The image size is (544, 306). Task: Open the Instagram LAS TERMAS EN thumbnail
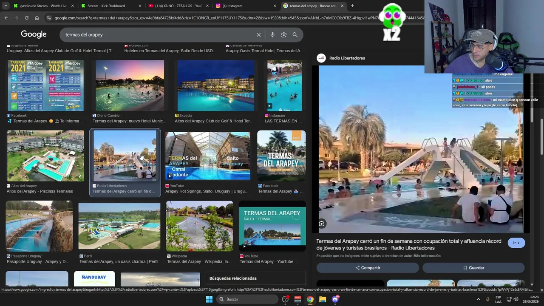click(x=284, y=85)
